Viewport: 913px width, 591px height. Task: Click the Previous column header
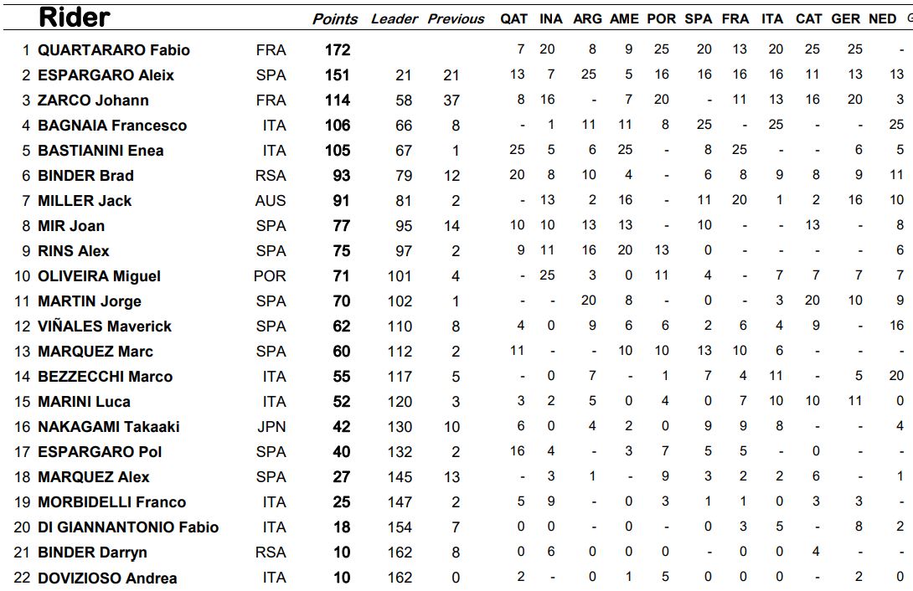[x=456, y=19]
